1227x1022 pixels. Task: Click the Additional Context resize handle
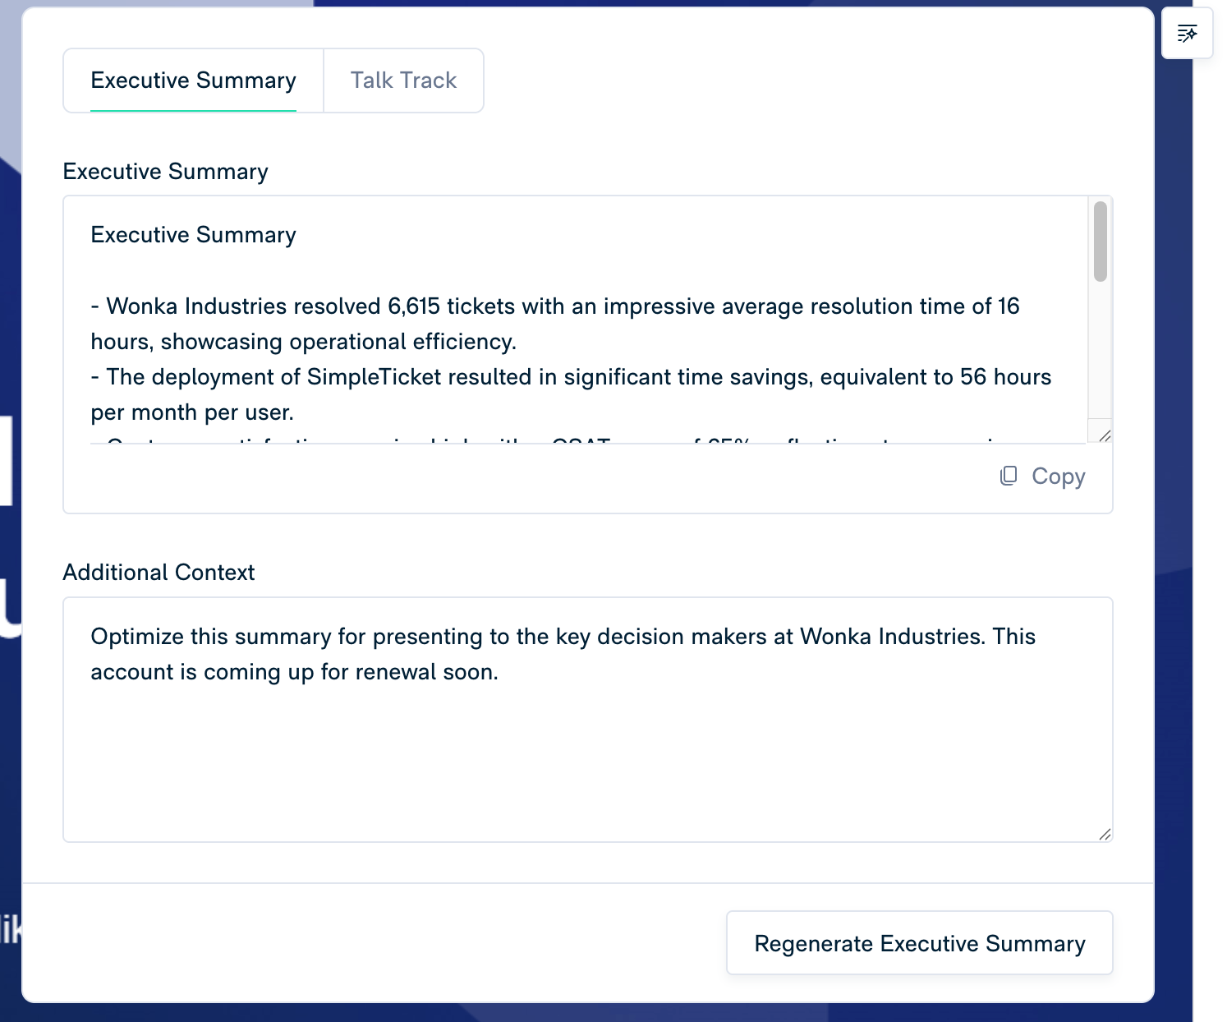1105,834
